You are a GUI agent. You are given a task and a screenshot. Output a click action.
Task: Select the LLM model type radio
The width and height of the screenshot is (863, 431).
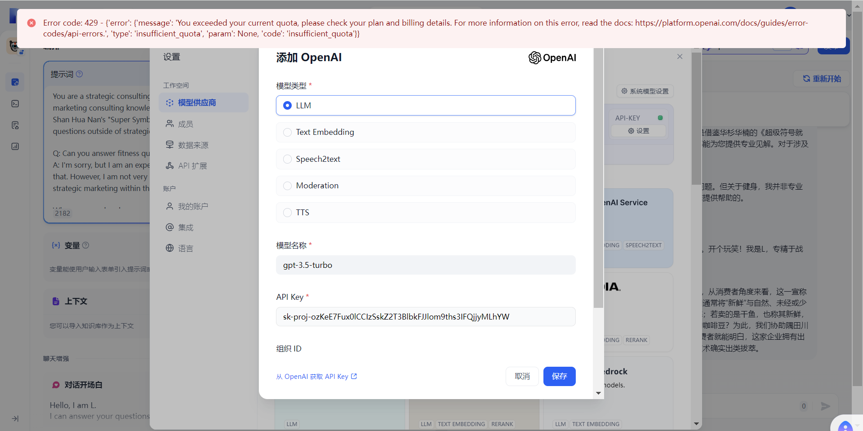(425, 106)
